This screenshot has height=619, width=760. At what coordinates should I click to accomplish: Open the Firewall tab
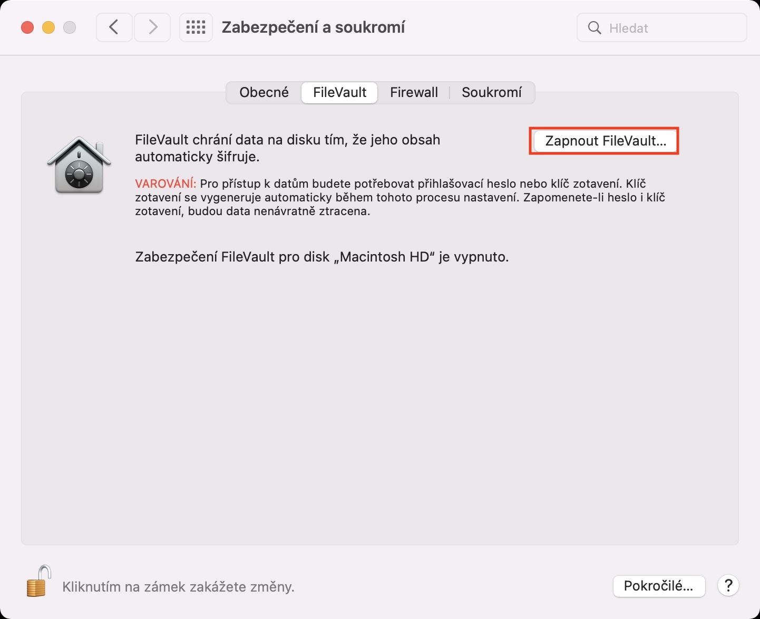(x=414, y=92)
